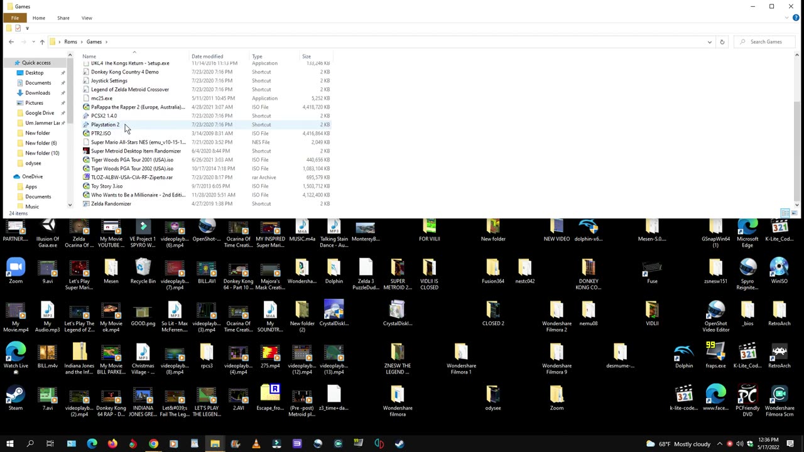Click the VLC media player taskbar icon
This screenshot has width=804, height=452.
(x=256, y=444)
